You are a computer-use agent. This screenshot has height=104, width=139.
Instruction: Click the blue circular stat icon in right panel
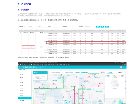click(x=106, y=76)
